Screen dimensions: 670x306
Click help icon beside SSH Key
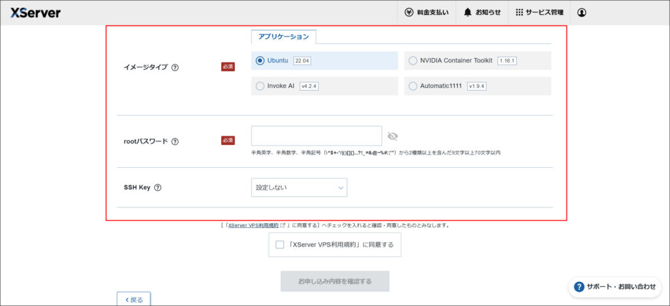158,188
